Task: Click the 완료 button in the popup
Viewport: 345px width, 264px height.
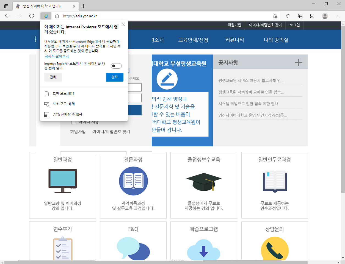Action: pos(115,77)
